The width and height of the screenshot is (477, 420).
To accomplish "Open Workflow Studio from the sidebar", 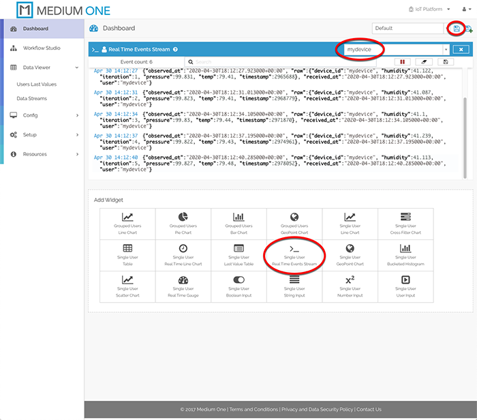I will 42,48.
